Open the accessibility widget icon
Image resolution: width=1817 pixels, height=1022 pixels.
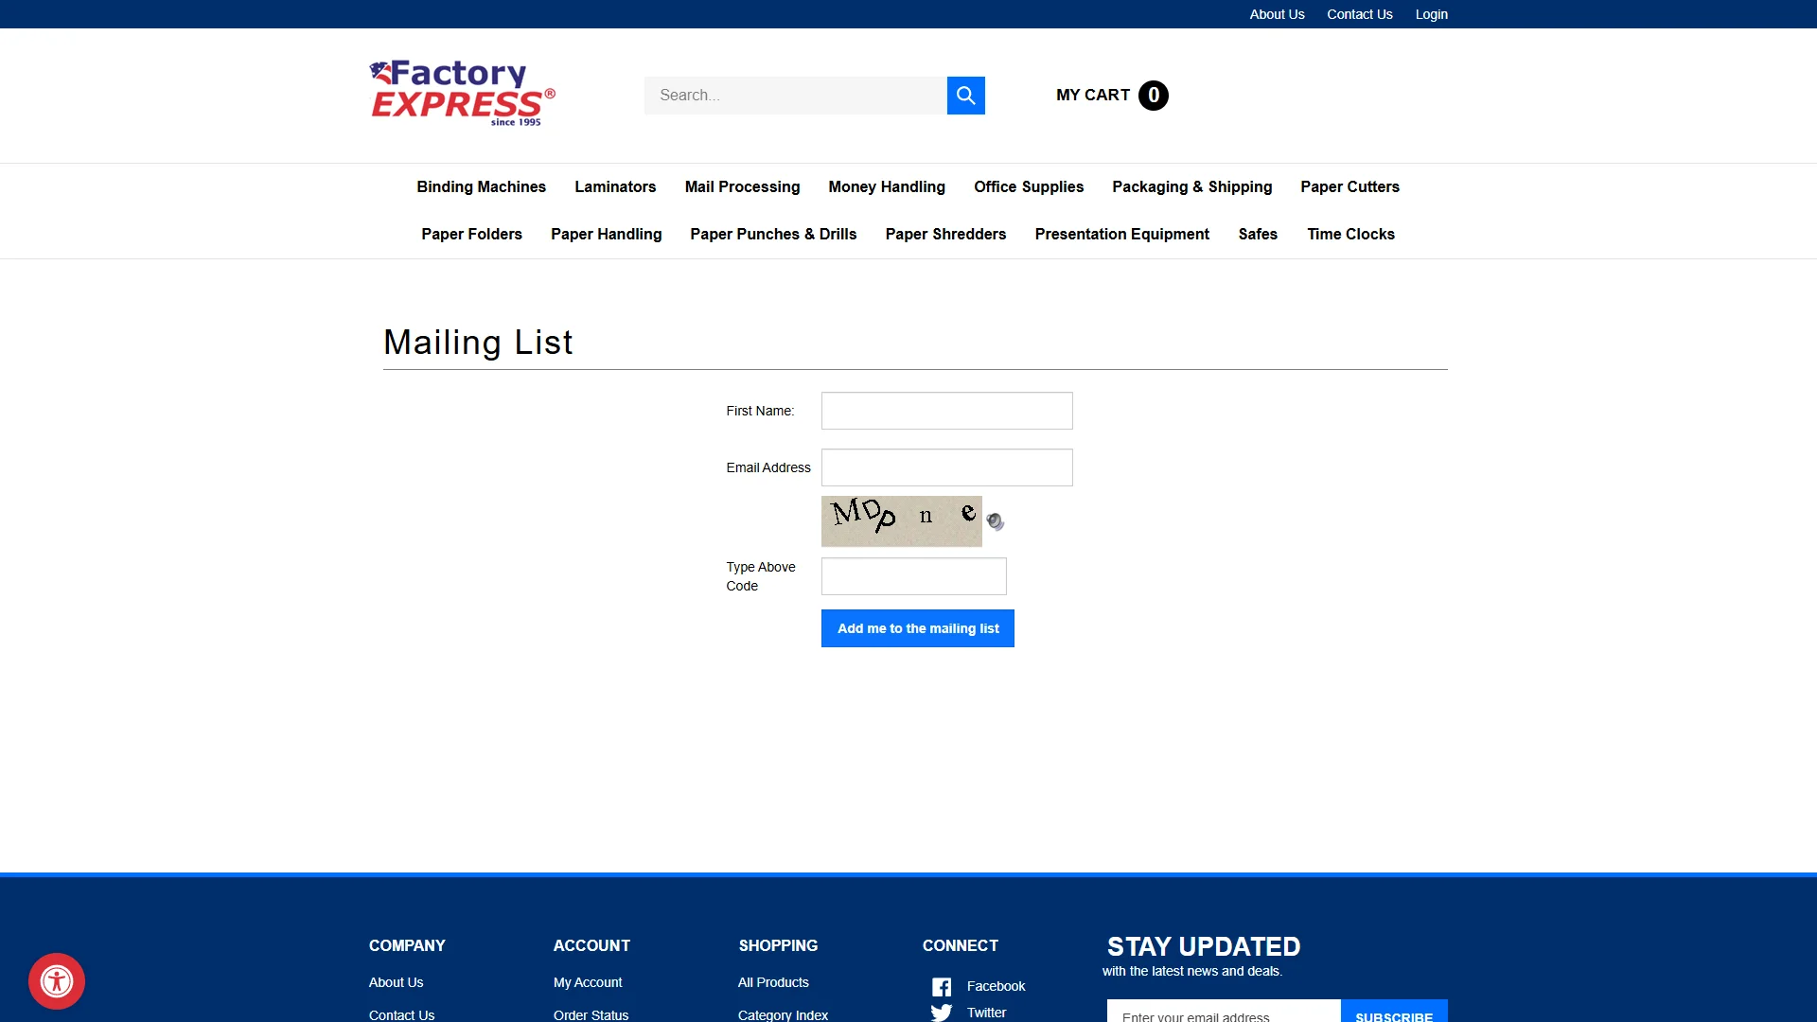[x=57, y=981]
